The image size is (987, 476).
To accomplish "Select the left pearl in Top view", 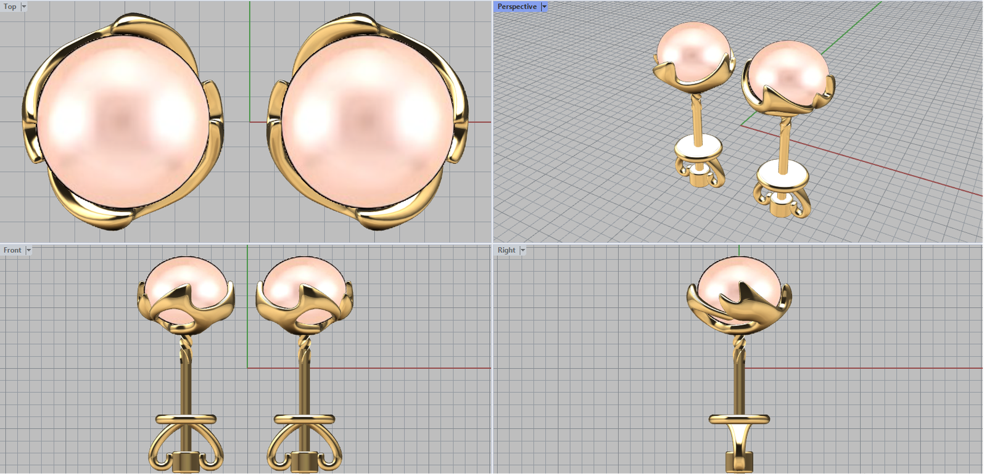I will [123, 120].
